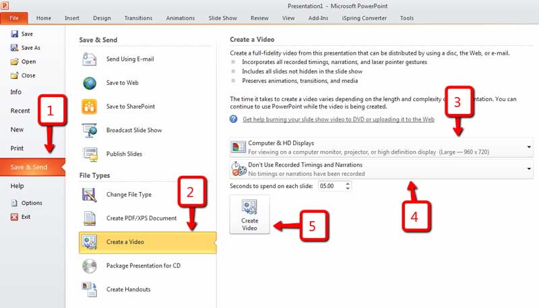Click Broadcast Slide Show icon
This screenshot has width=539, height=308.
click(90, 130)
